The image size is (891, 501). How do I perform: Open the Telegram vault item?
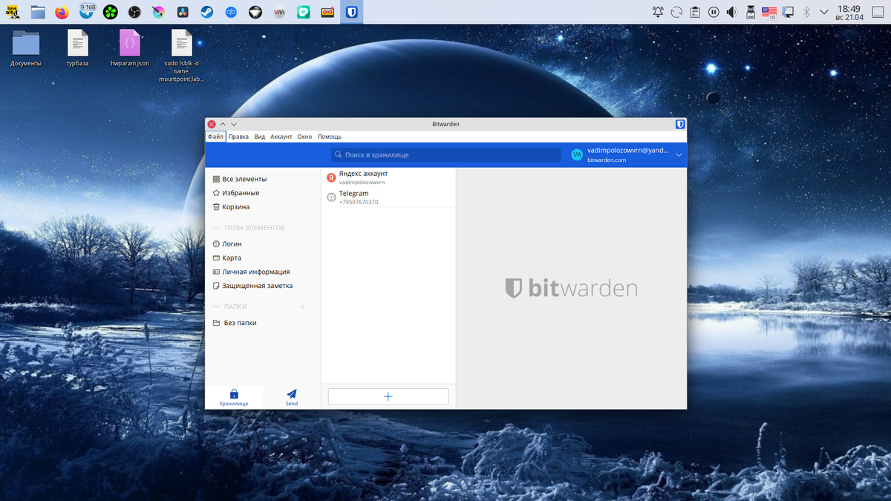click(388, 197)
